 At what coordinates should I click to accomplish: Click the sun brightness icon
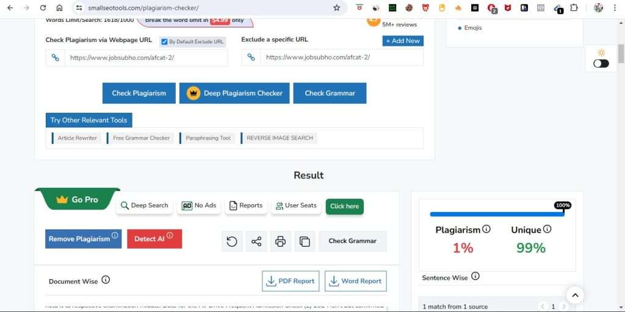tap(601, 53)
